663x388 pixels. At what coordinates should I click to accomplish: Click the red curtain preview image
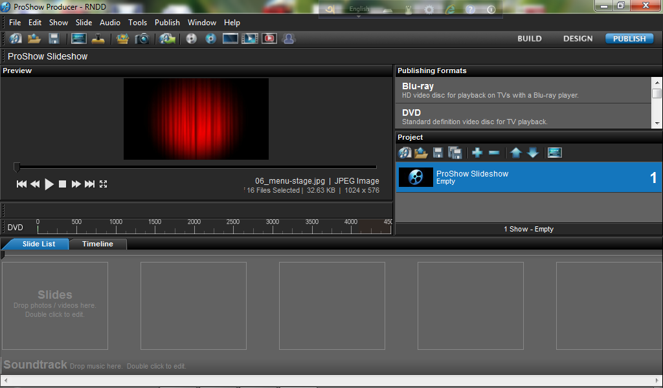pos(196,119)
